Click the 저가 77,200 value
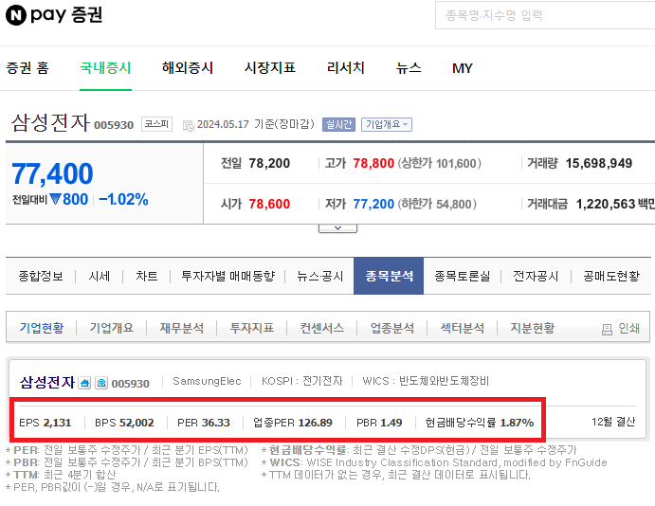The height and width of the screenshot is (506, 655). 373,204
